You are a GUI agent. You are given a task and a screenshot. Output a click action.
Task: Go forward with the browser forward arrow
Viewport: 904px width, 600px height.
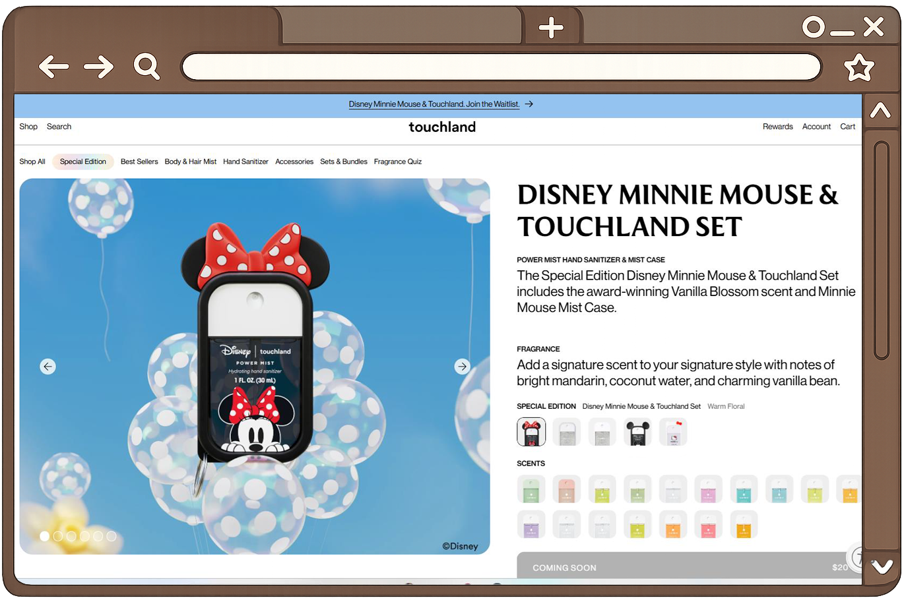pyautogui.click(x=99, y=67)
